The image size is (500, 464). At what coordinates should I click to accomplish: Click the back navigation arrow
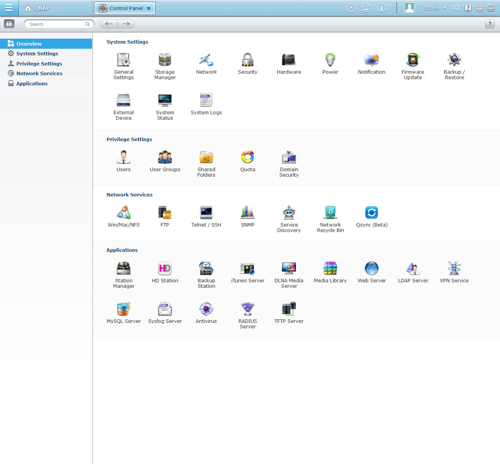click(109, 24)
